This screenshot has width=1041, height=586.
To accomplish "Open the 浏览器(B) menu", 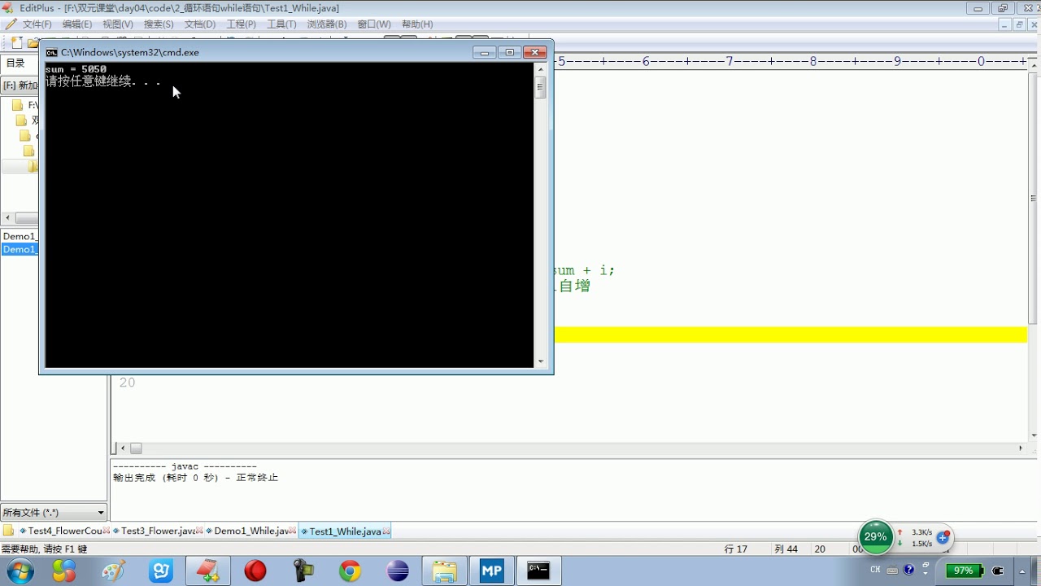I will click(x=327, y=24).
